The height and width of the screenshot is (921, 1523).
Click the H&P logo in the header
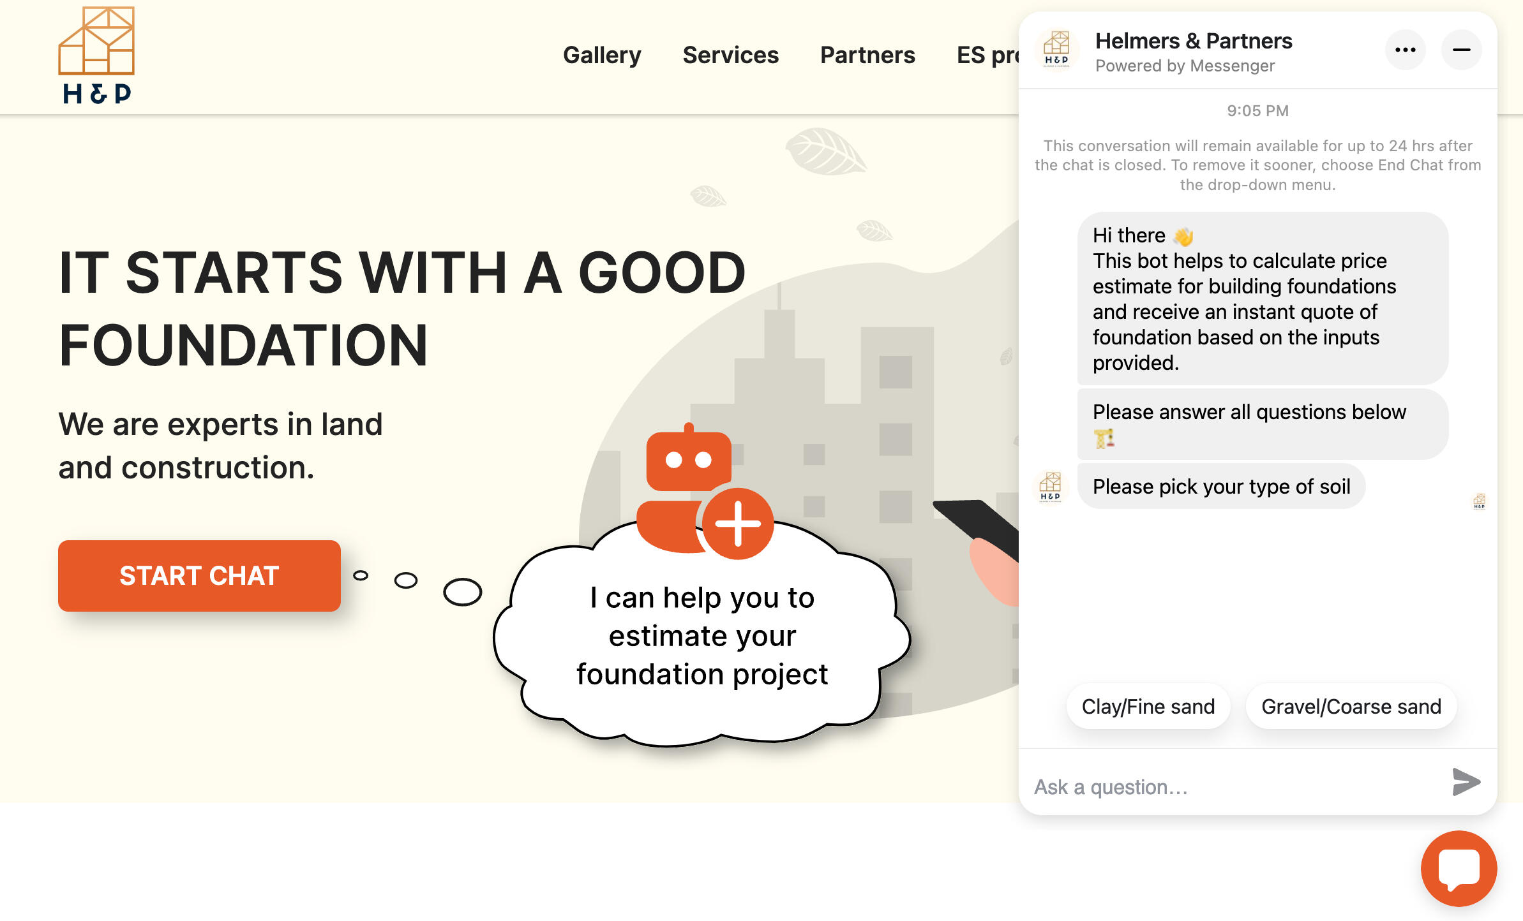point(96,55)
